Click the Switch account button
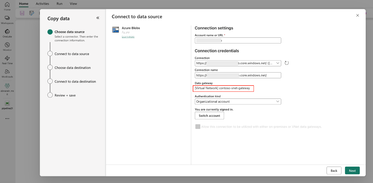Screen dimensions: 373x183 coord(209,116)
